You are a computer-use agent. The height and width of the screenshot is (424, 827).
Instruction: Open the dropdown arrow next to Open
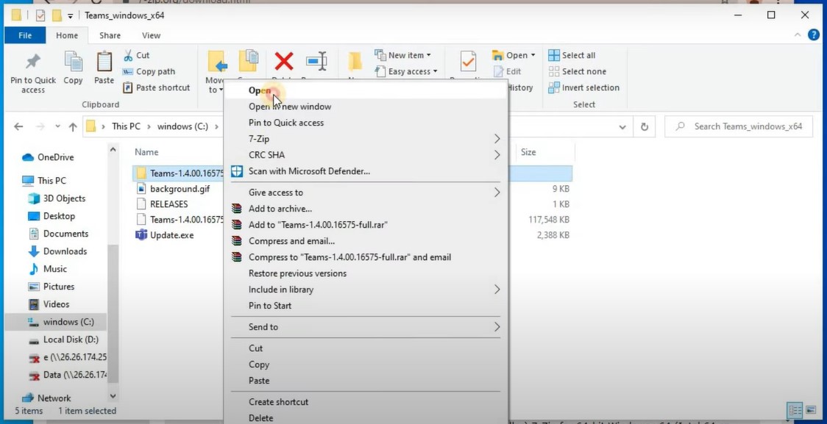click(x=533, y=54)
